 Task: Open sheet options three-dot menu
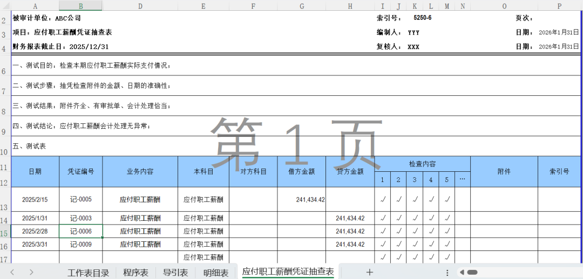pyautogui.click(x=448, y=273)
